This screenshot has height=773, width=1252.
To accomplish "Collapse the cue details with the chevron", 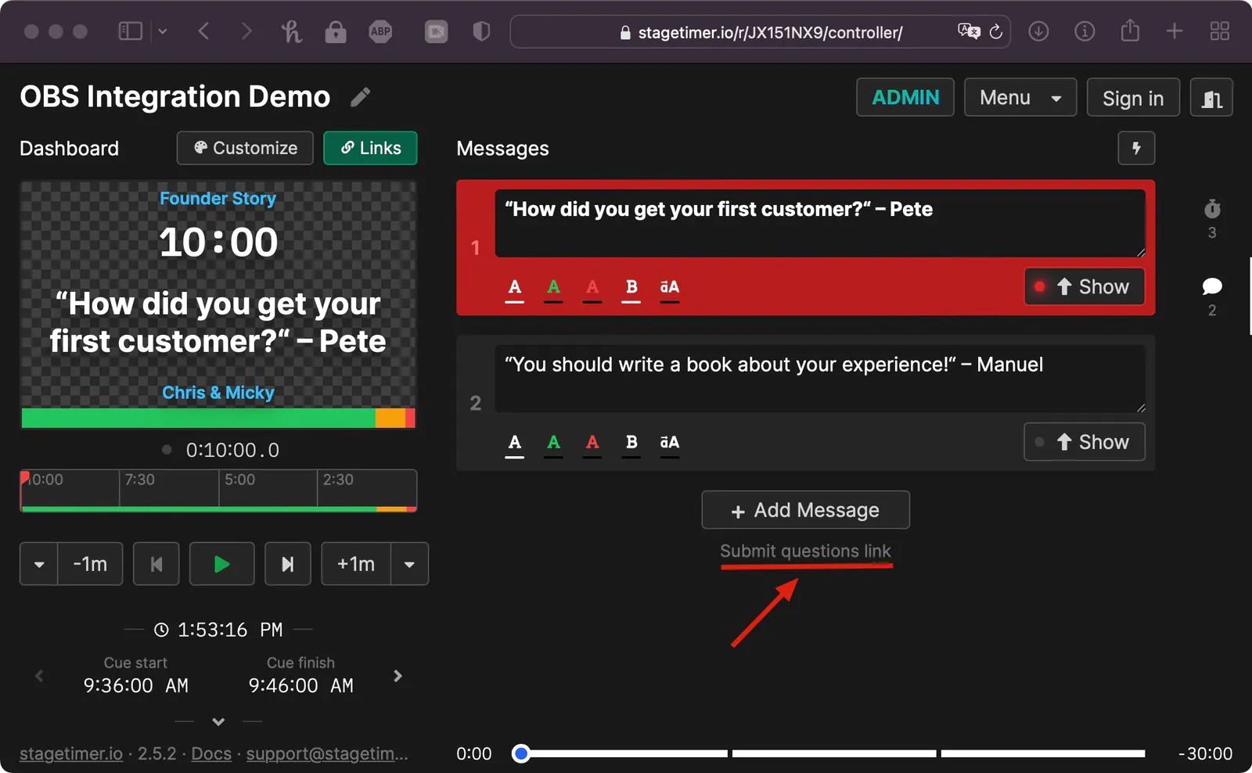I will click(x=218, y=721).
